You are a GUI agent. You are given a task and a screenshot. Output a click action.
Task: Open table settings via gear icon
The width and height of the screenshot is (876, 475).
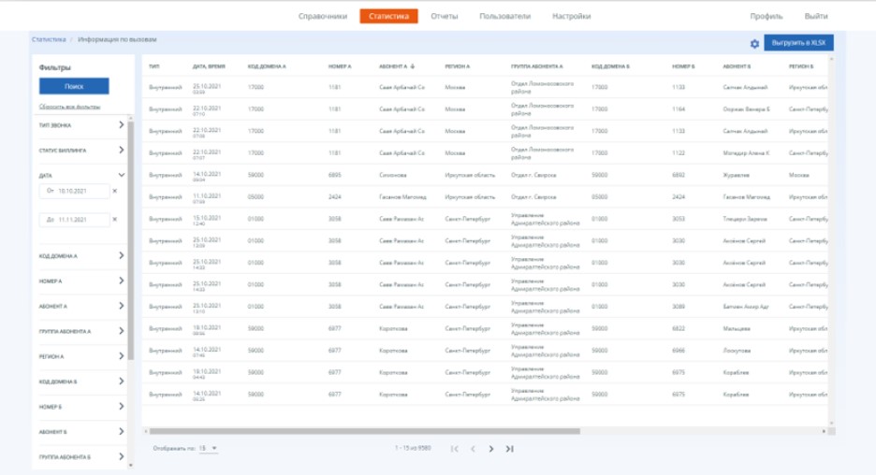[754, 44]
